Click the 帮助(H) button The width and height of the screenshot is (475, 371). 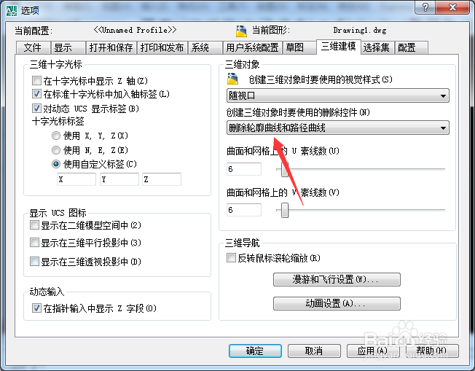click(x=432, y=351)
